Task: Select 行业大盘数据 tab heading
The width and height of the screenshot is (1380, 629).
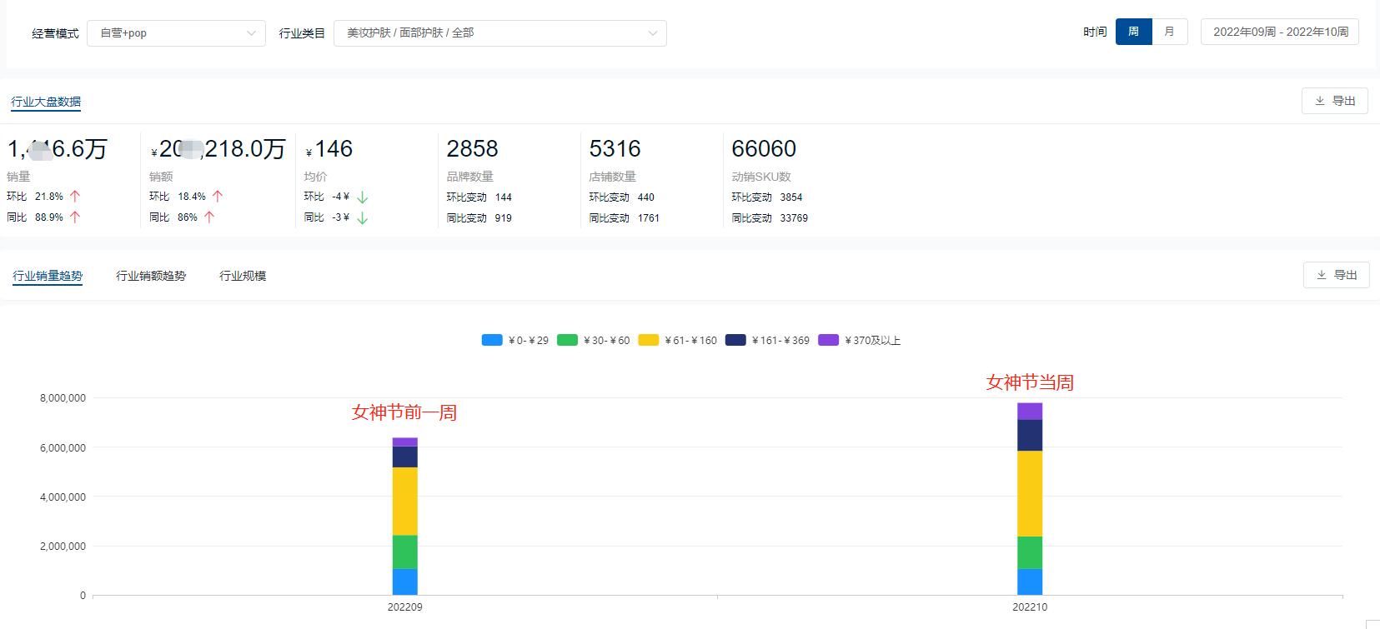Action: click(46, 102)
